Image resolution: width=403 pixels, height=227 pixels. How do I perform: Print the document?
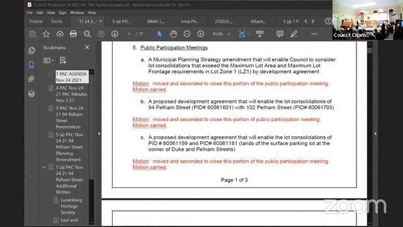[73, 34]
